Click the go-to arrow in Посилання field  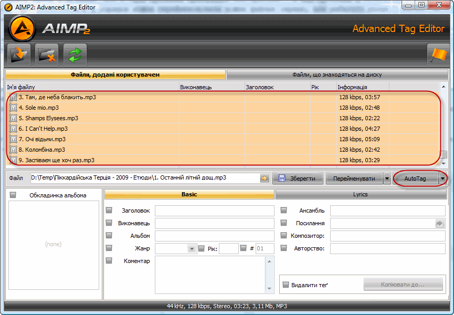(x=440, y=223)
